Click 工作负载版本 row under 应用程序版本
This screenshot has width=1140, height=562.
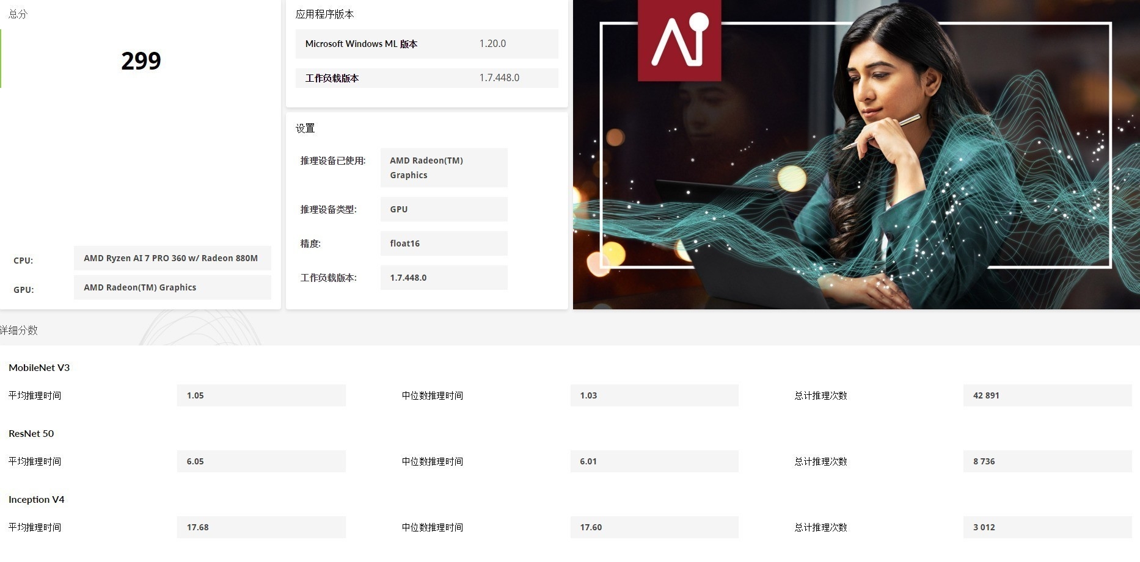(x=426, y=78)
